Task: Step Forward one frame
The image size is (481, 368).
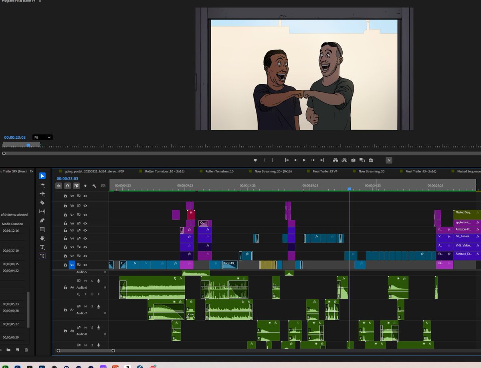Action: point(313,160)
